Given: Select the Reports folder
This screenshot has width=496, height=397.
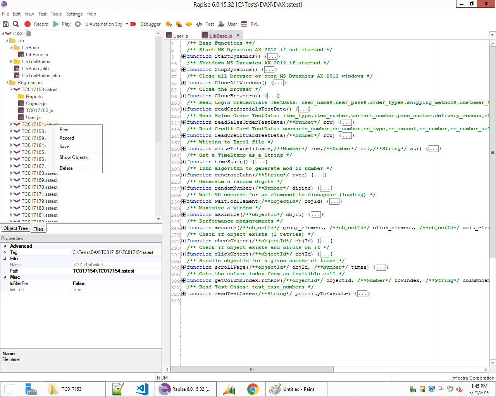Looking at the screenshot, I should pos(34,97).
